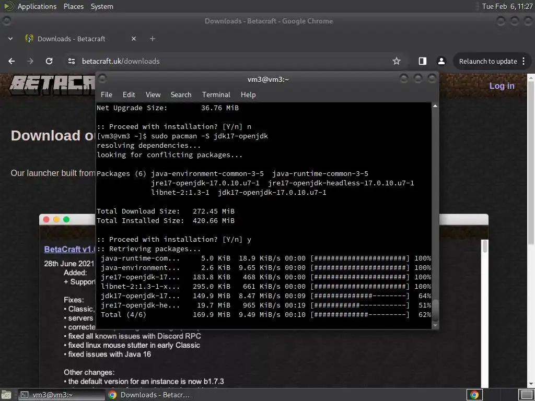Click the yellow dot in the launcher preview
Viewport: 535px width, 401px height.
click(x=56, y=219)
